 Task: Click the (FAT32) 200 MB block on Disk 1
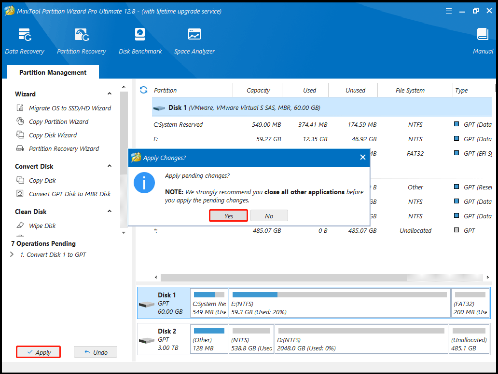pyautogui.click(x=470, y=303)
